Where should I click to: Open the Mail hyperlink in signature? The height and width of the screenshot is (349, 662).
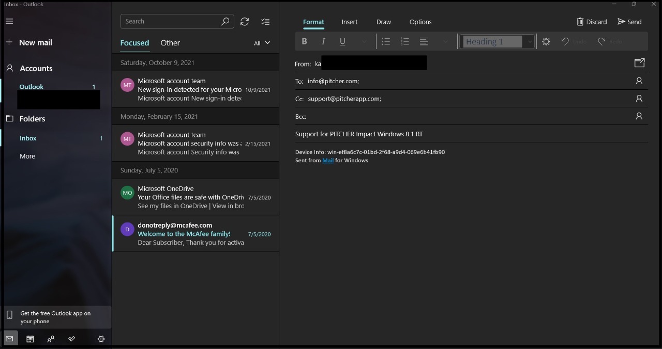point(328,160)
